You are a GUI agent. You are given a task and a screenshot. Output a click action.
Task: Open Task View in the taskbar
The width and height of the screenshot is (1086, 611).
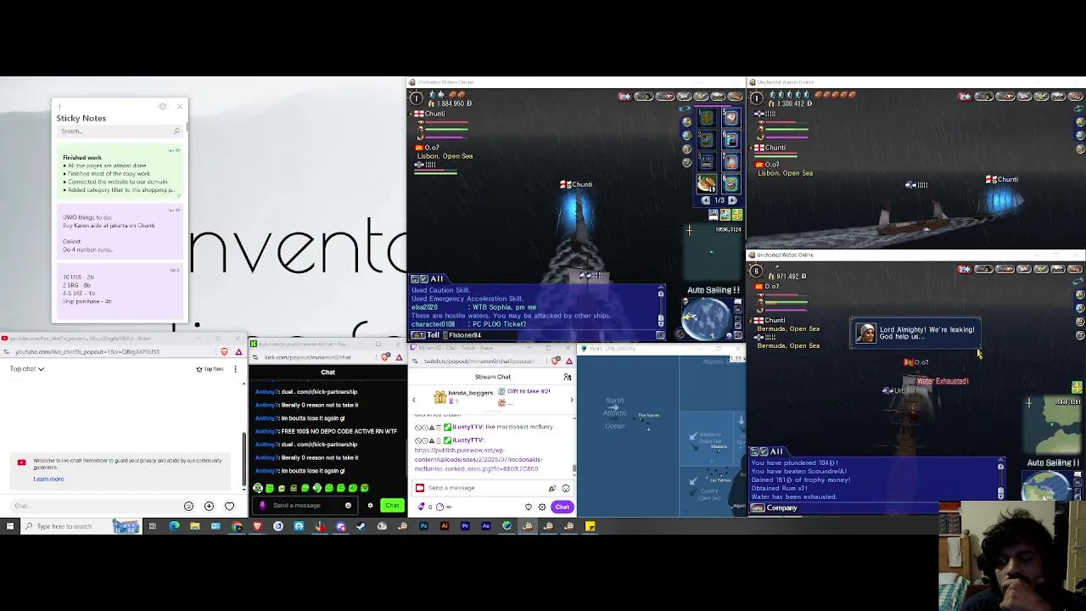click(x=153, y=526)
